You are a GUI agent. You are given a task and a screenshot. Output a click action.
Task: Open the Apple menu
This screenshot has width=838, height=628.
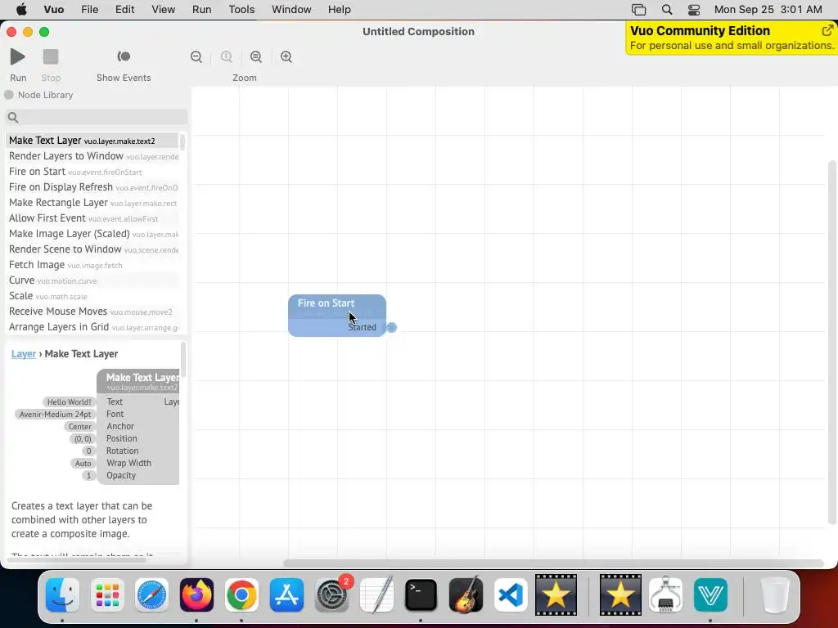tap(21, 9)
